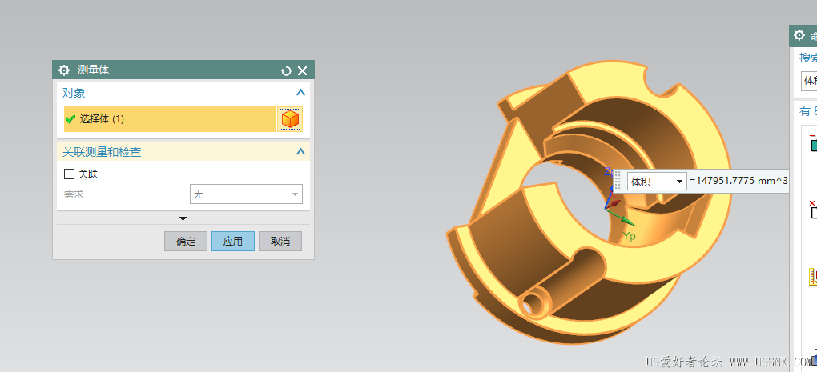Click the volume value 147951.7775 mm^3
Screen dimensions: 817x372
point(739,181)
